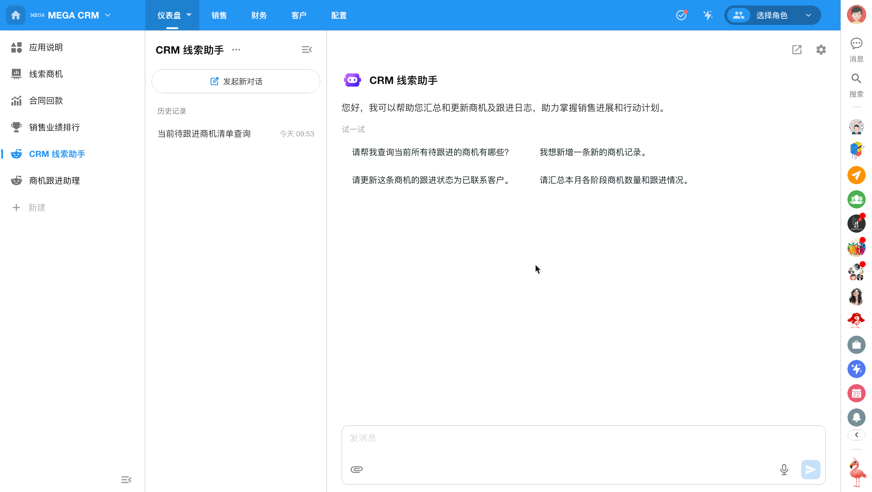The height and width of the screenshot is (492, 872).
Task: Open settings gear in chat panel
Action: tap(821, 50)
